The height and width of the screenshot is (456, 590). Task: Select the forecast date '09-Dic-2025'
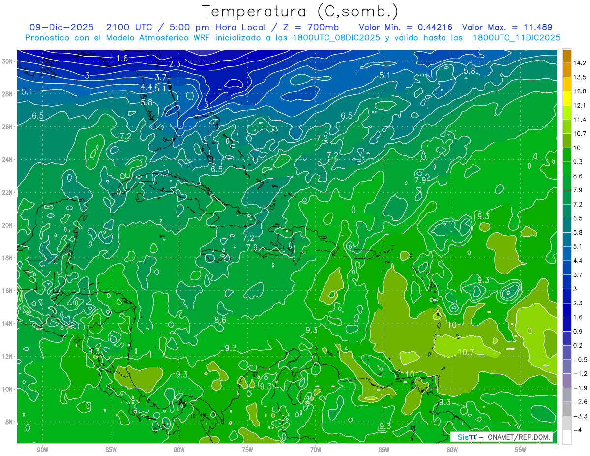(x=60, y=27)
